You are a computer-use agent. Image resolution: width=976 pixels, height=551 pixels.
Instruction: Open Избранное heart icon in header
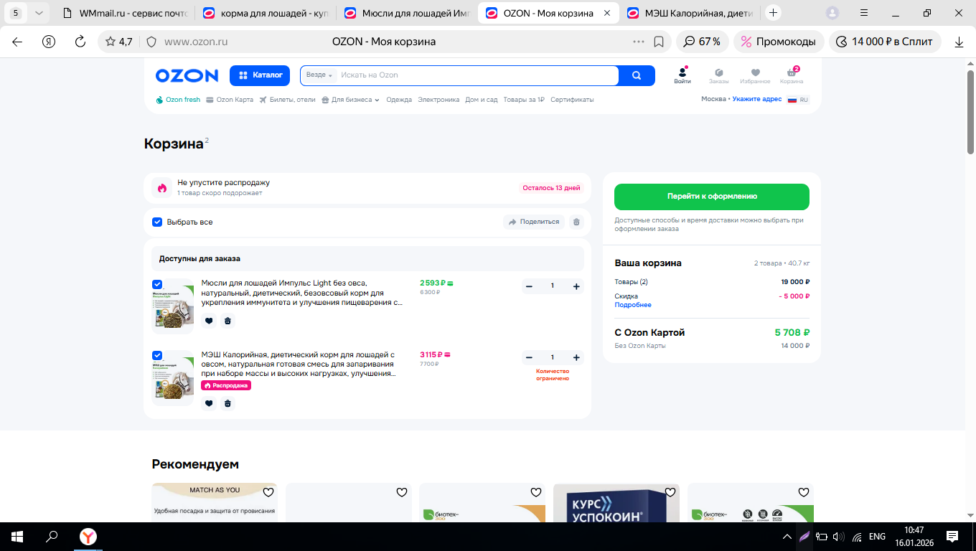(x=755, y=75)
